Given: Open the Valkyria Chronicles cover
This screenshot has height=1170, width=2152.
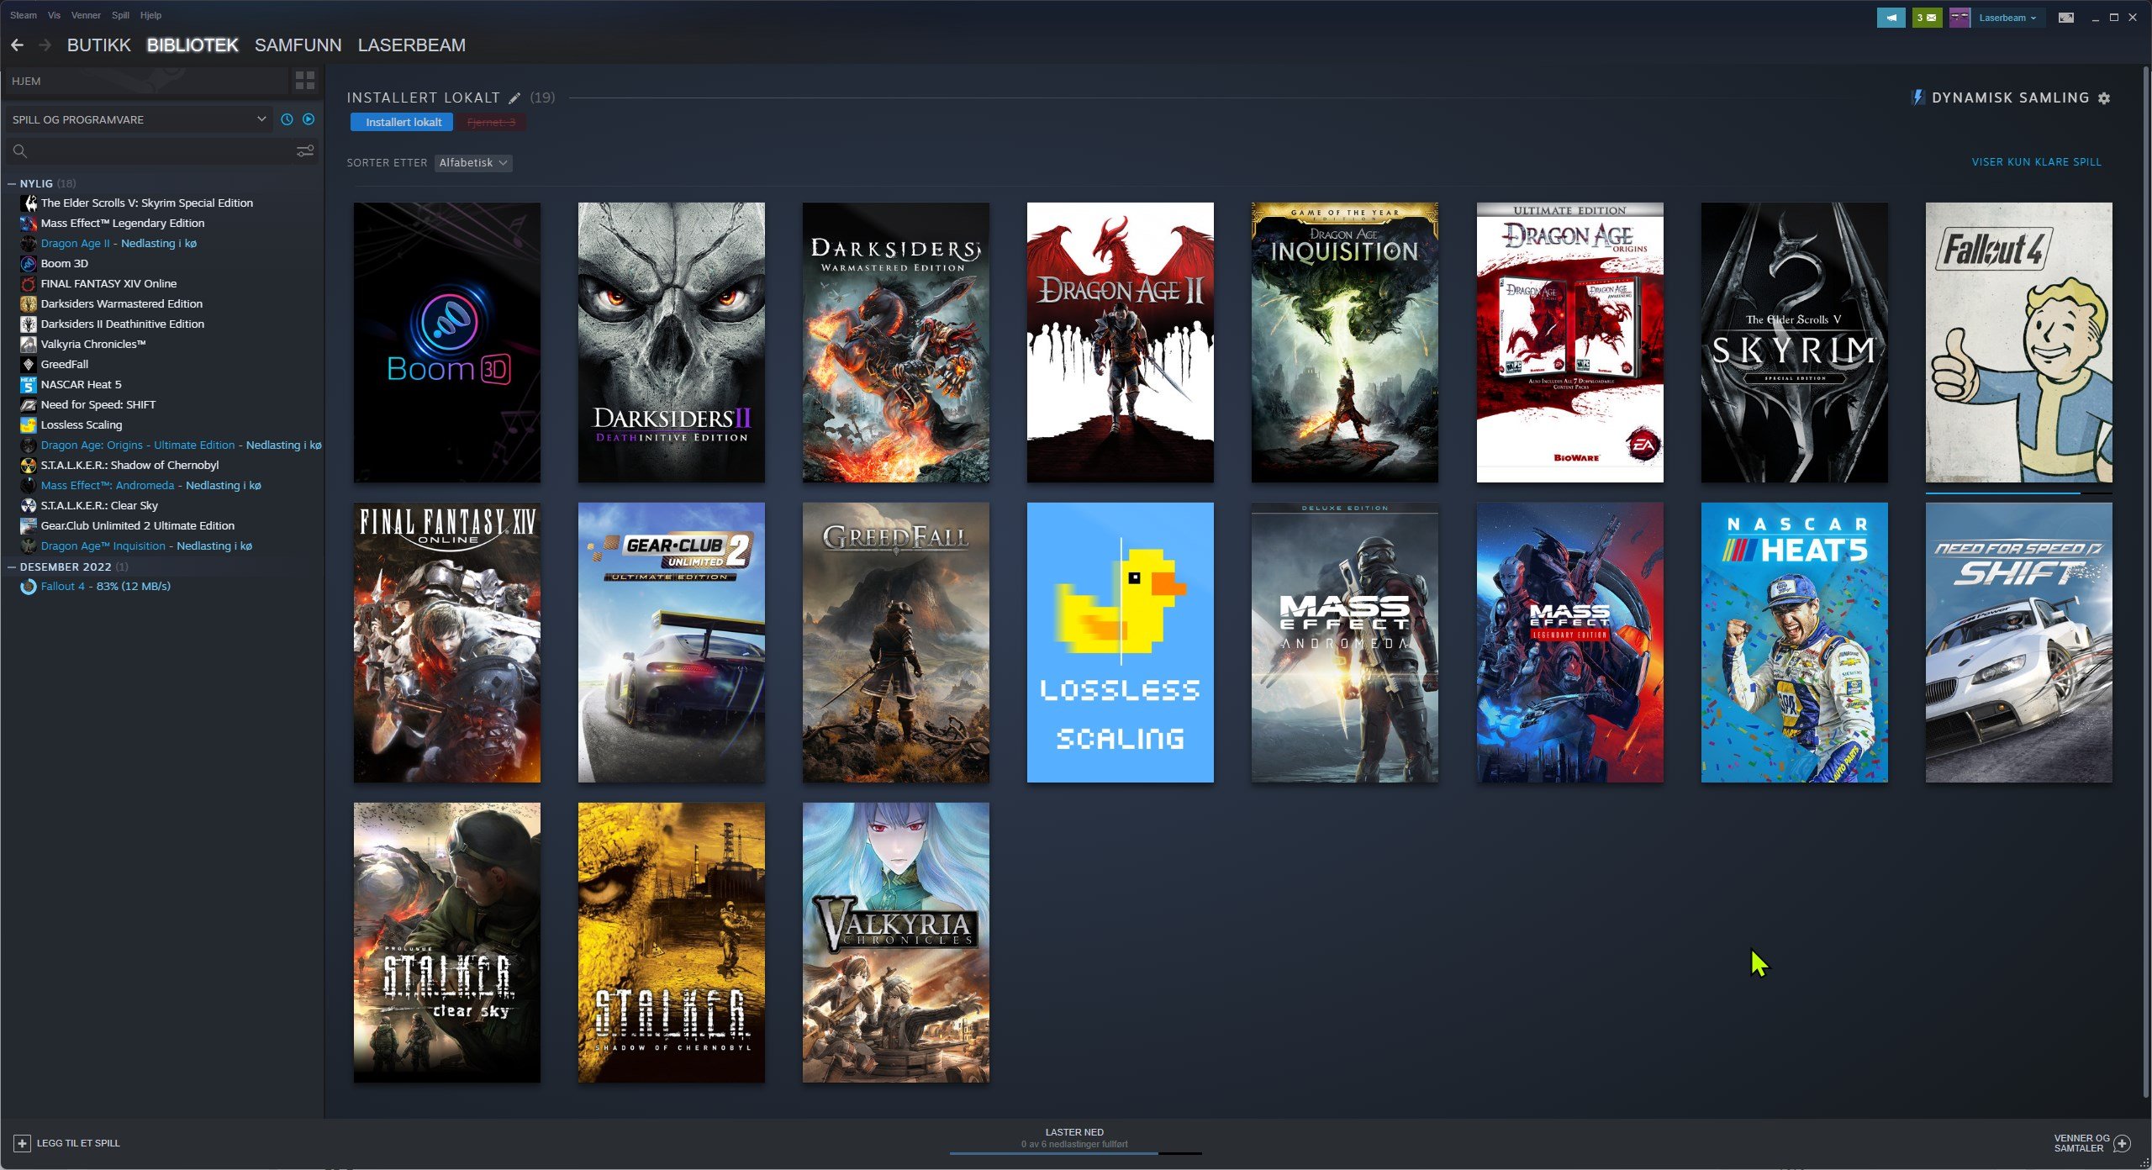Looking at the screenshot, I should point(896,942).
